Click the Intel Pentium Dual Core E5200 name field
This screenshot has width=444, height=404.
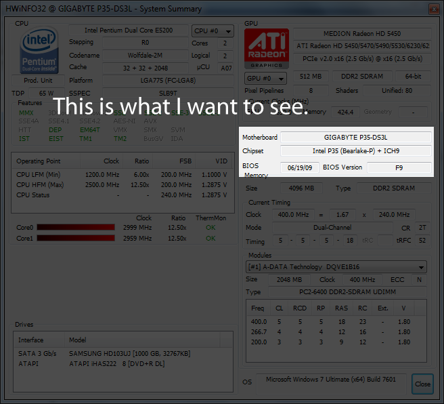[128, 31]
